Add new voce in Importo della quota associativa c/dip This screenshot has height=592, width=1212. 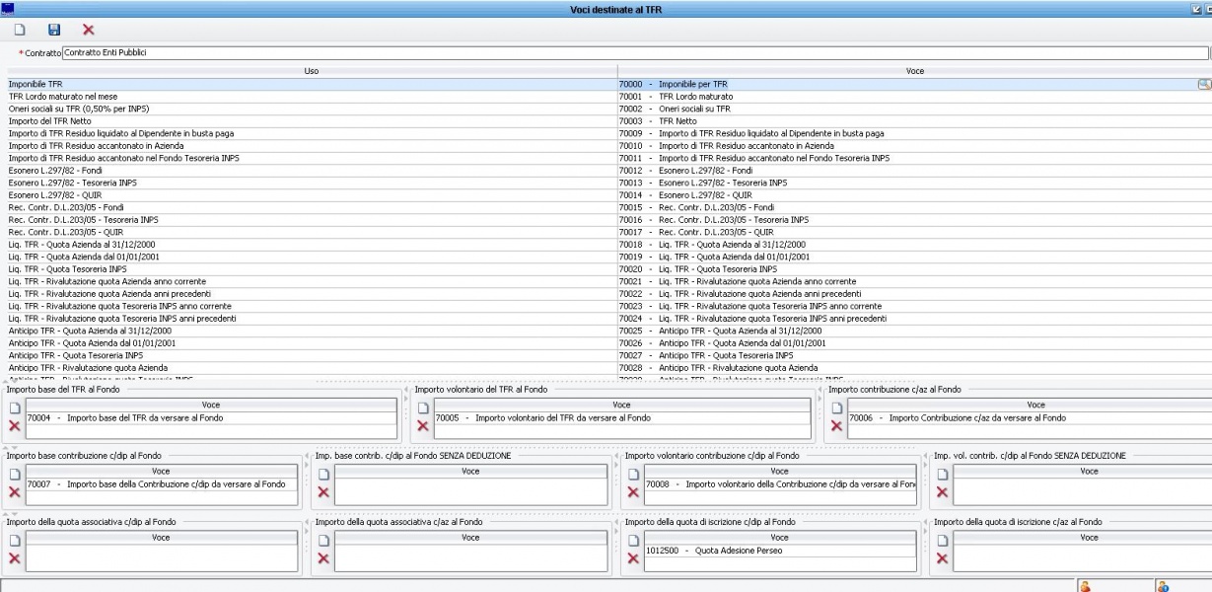click(14, 541)
